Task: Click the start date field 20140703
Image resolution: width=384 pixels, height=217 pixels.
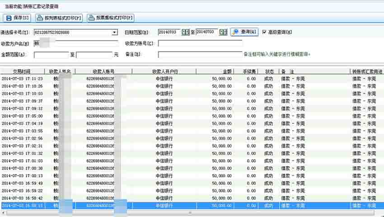Action: [169, 32]
